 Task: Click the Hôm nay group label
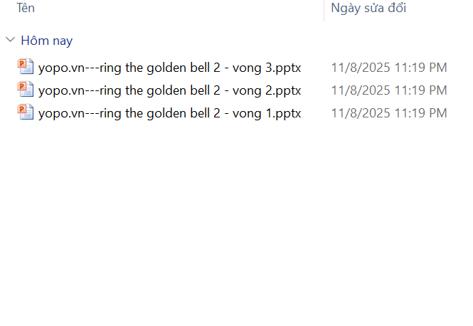(46, 41)
